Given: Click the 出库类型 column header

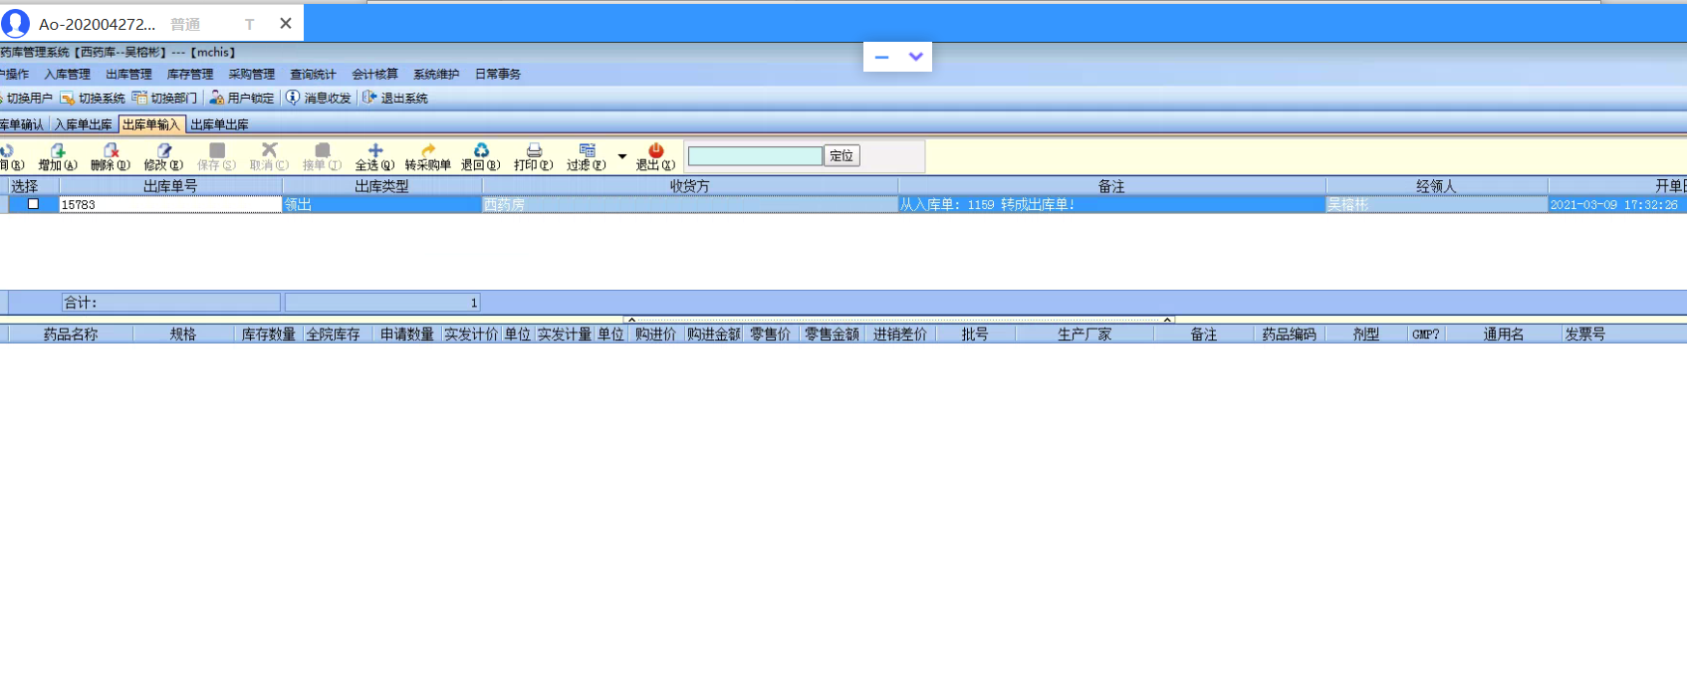Looking at the screenshot, I should pos(381,186).
